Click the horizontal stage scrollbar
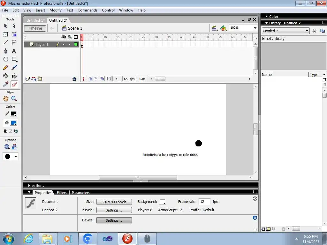Screen dimensions: 327x245 click(x=138, y=177)
